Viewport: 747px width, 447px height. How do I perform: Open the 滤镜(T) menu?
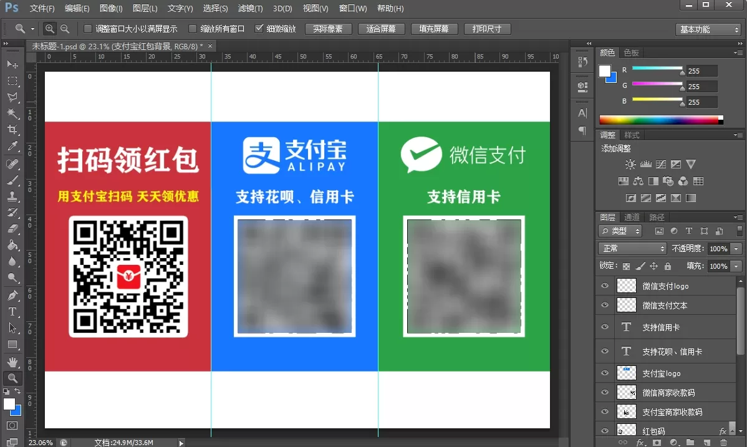[250, 9]
